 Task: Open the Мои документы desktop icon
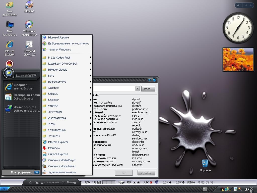10,8
